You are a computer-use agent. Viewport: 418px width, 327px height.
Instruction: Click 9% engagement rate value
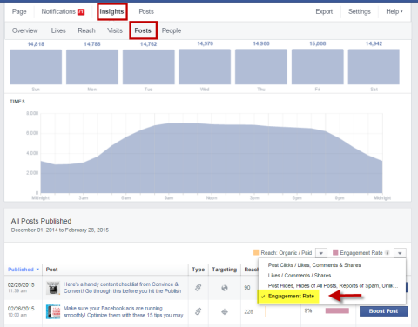pyautogui.click(x=308, y=310)
